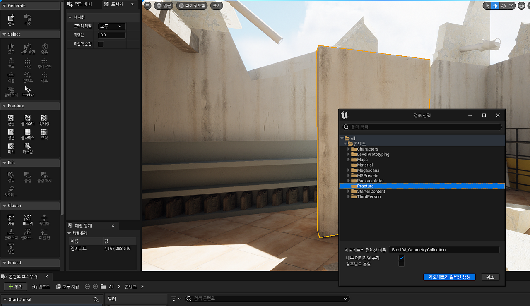Choose the 방사상 (Radial) fracture tool
530x306 pixels.
pyautogui.click(x=44, y=120)
